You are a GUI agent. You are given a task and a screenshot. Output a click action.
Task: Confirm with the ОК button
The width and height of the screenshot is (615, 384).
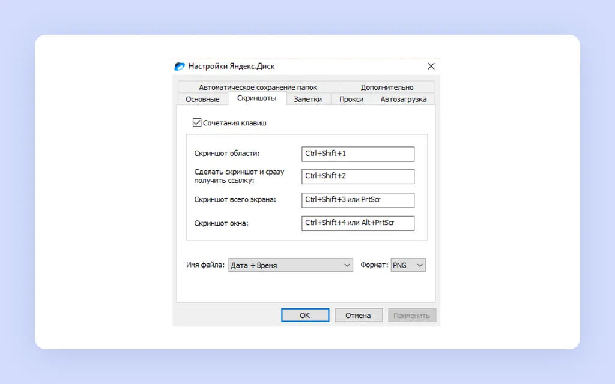click(304, 315)
